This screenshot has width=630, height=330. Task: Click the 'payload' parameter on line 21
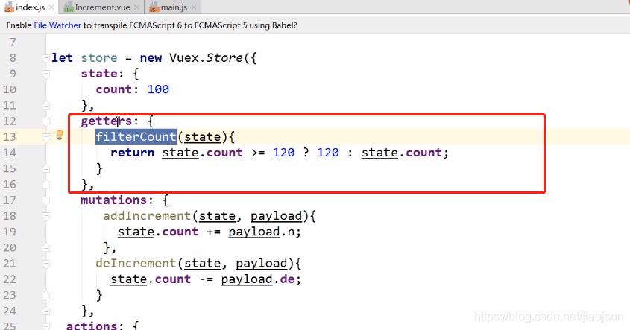coord(261,264)
